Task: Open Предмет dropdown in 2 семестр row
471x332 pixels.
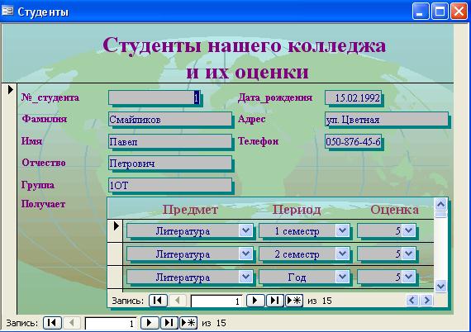Action: 245,254
